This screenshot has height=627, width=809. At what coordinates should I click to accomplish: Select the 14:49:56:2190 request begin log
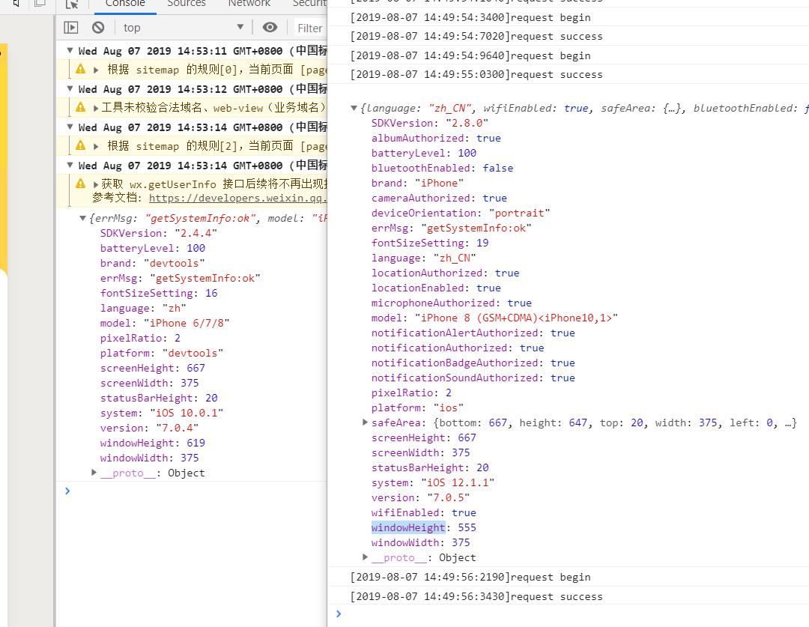pos(470,577)
